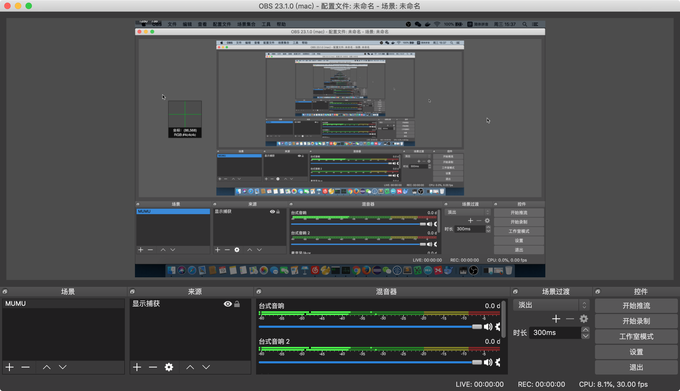Open source properties with the gear under 来源
This screenshot has height=391, width=680.
[169, 367]
